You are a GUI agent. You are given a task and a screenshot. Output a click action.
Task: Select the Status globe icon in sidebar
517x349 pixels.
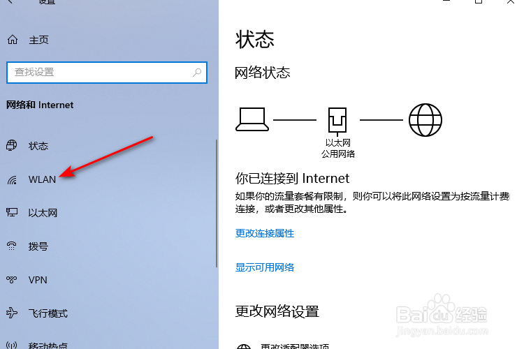tap(12, 145)
